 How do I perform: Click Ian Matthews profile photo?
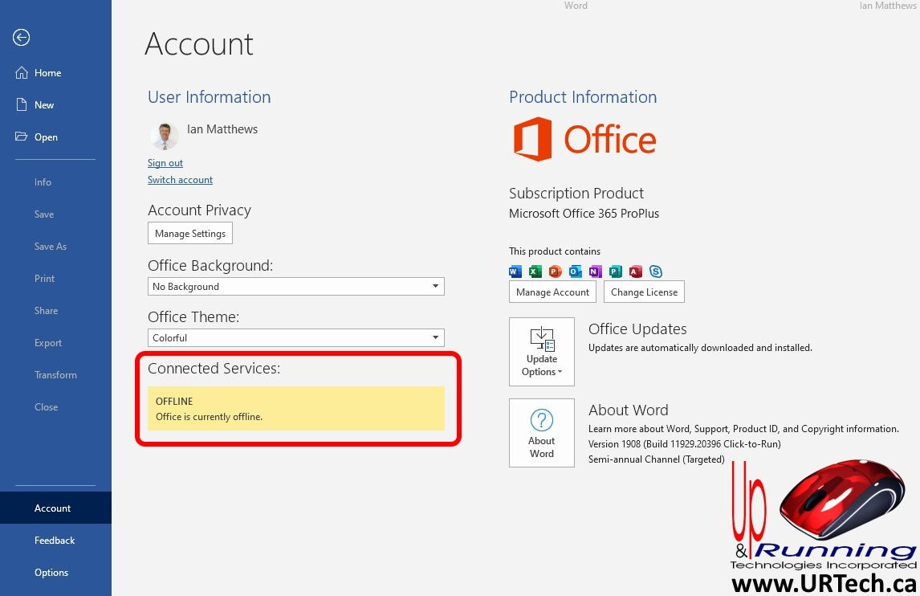tap(165, 137)
